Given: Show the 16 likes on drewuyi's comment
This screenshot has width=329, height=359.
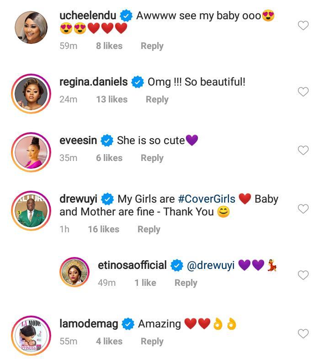Looking at the screenshot, I should (103, 229).
